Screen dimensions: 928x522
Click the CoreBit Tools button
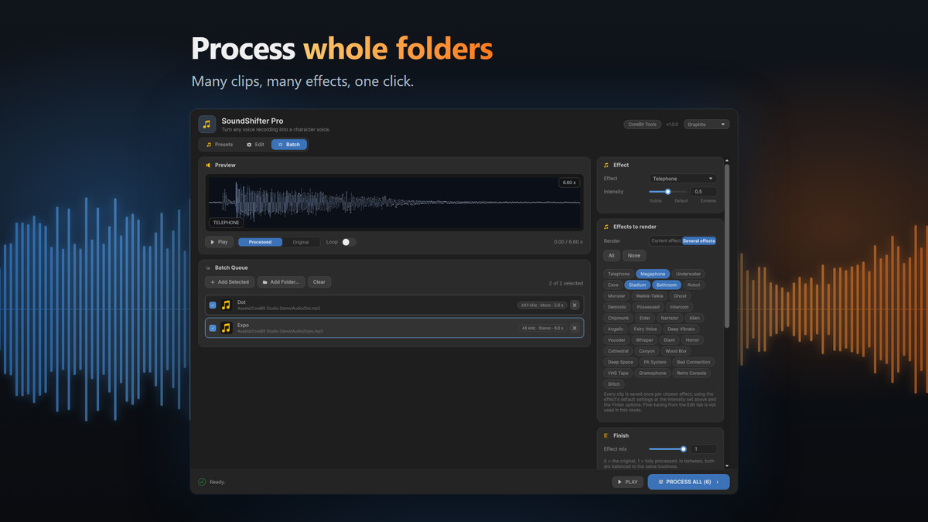(x=642, y=124)
